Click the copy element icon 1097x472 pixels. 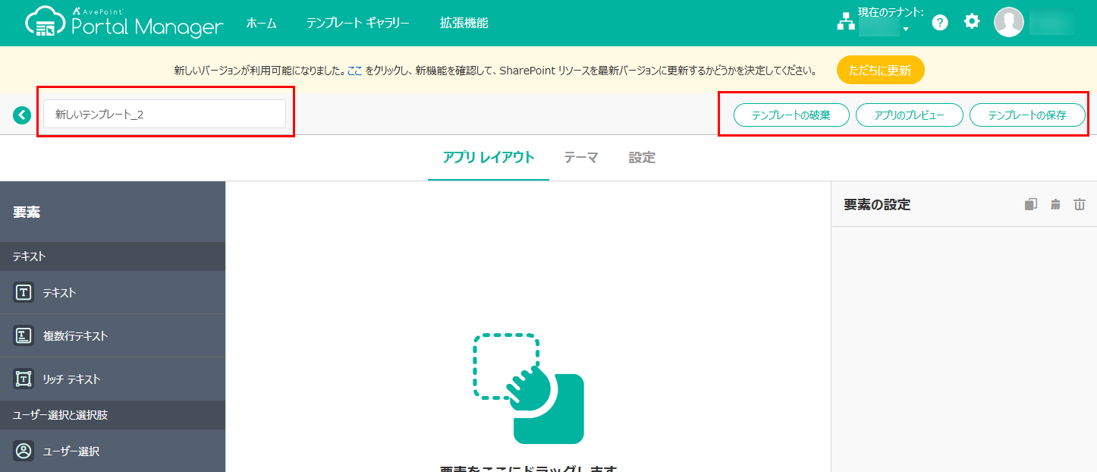tap(1030, 204)
